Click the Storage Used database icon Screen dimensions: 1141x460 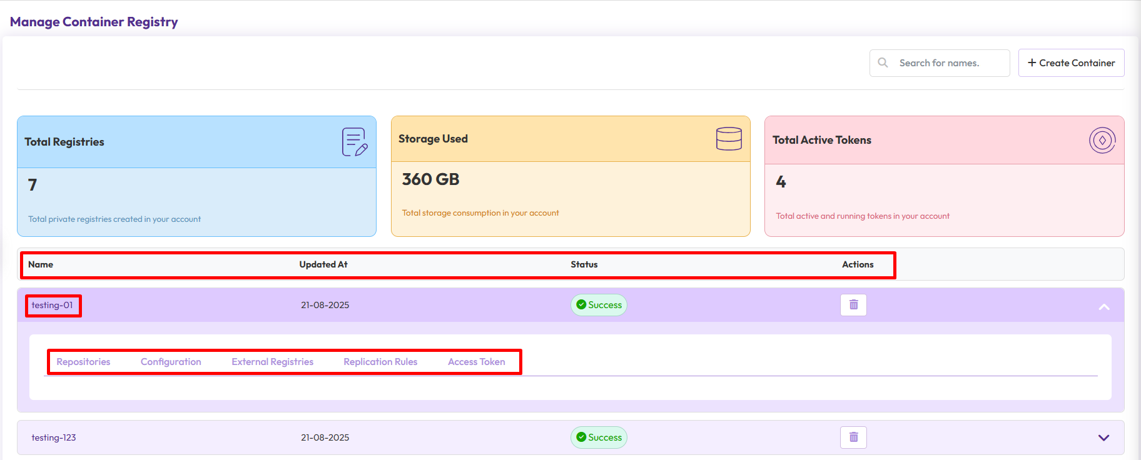point(729,139)
